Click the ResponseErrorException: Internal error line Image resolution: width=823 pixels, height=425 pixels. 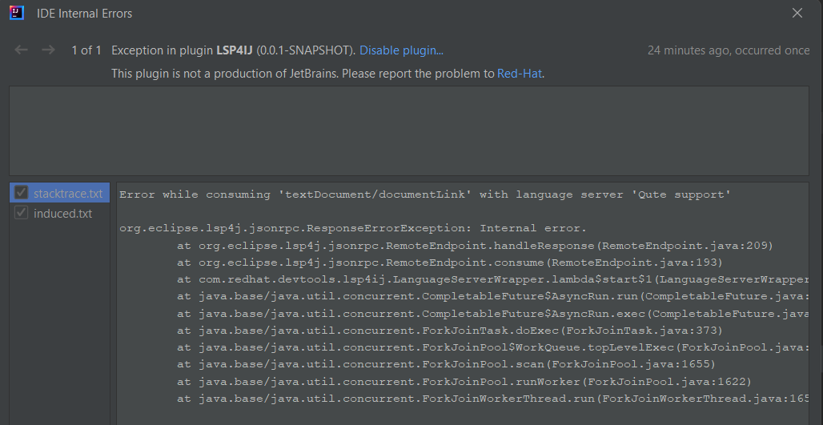pos(353,228)
